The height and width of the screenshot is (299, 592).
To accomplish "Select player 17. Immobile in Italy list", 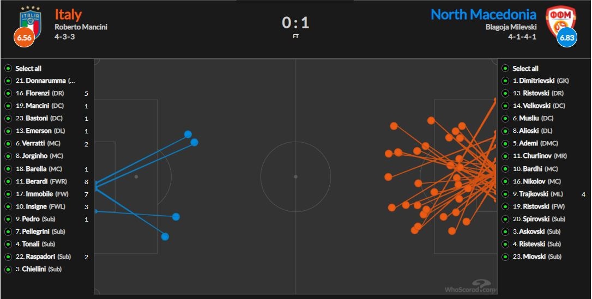I will tap(41, 194).
